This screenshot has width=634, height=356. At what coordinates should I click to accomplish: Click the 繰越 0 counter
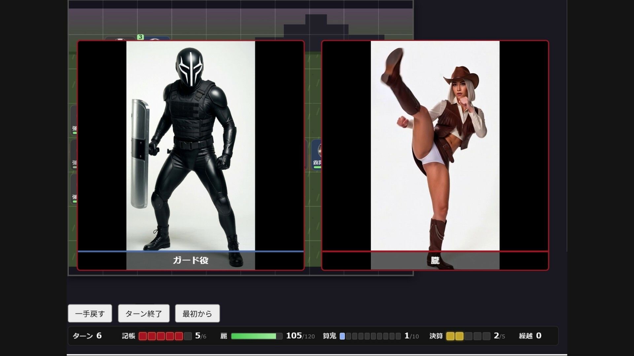pos(530,336)
